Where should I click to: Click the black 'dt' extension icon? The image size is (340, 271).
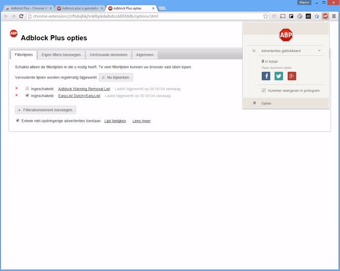point(308,16)
